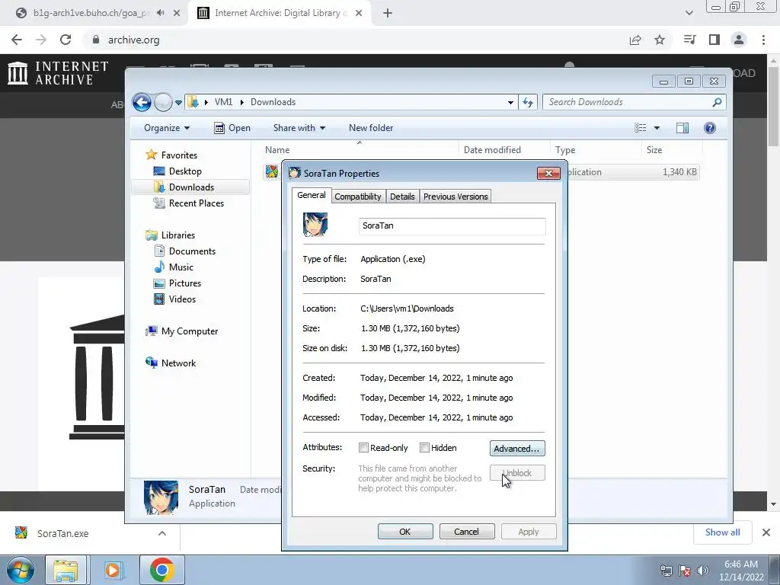The height and width of the screenshot is (585, 780).
Task: Open Action Center flag in tray
Action: tap(685, 571)
